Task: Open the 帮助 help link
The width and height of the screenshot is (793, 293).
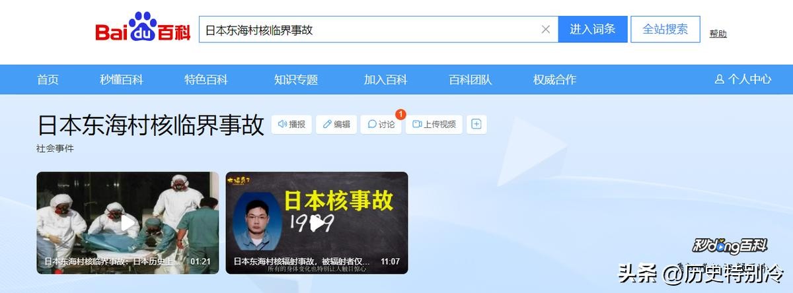Action: tap(718, 34)
